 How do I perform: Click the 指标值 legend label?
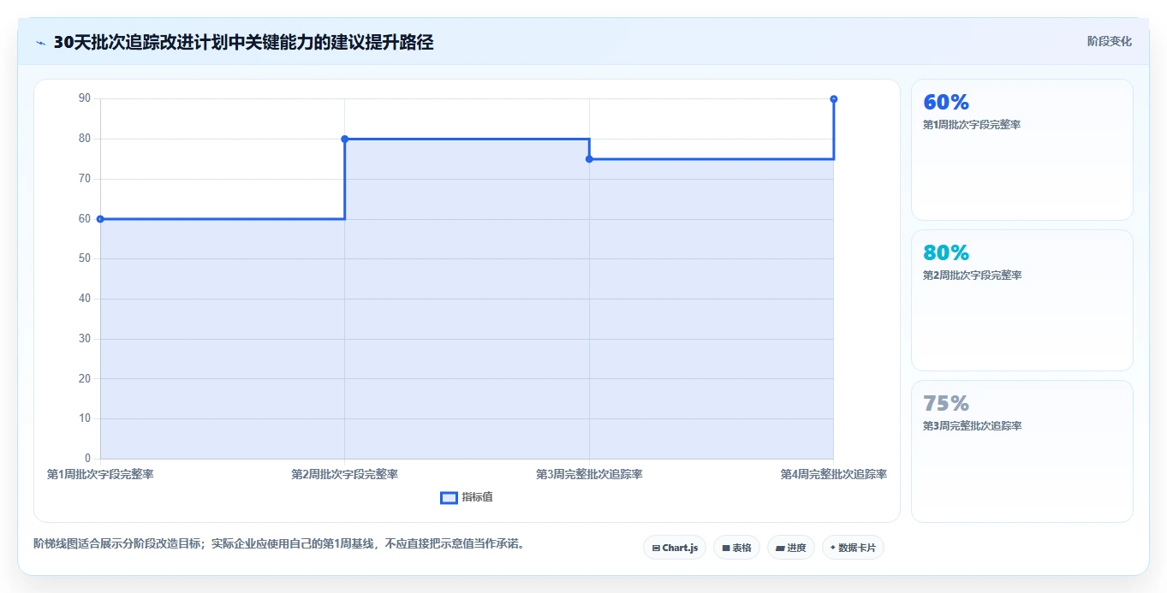tap(477, 497)
